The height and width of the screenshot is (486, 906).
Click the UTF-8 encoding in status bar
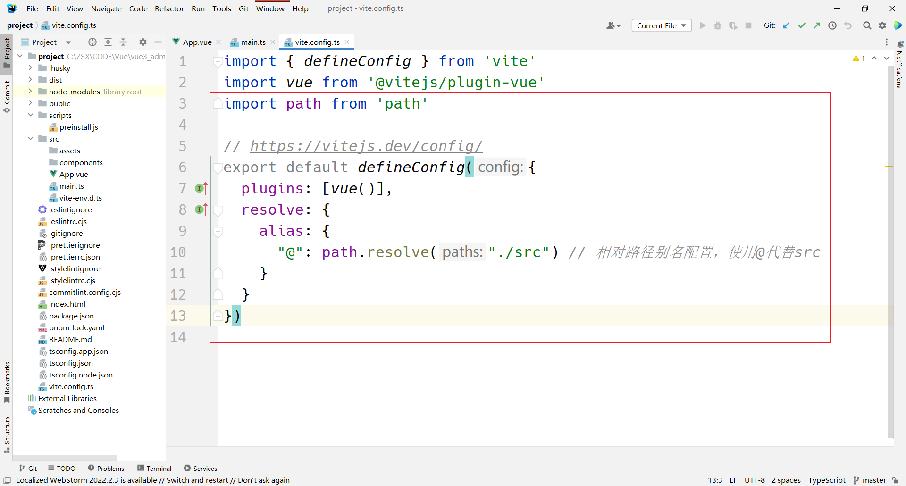coord(755,480)
